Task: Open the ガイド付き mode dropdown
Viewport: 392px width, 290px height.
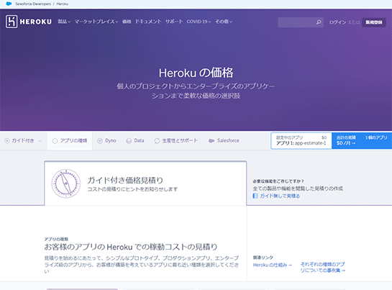Action: (23, 140)
